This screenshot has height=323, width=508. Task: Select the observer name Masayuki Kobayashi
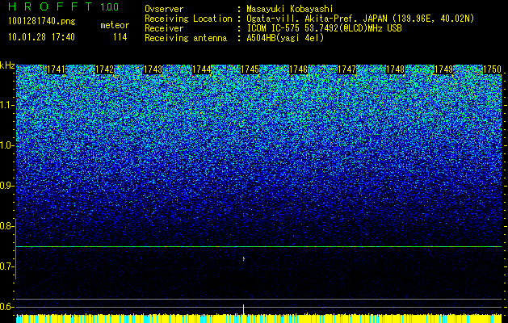(290, 9)
